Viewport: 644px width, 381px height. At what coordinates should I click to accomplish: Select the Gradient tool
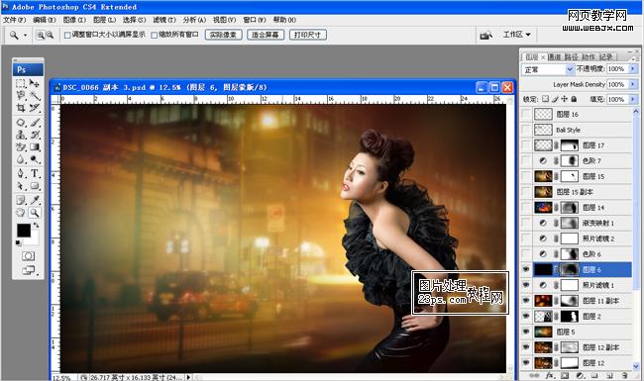pyautogui.click(x=35, y=146)
